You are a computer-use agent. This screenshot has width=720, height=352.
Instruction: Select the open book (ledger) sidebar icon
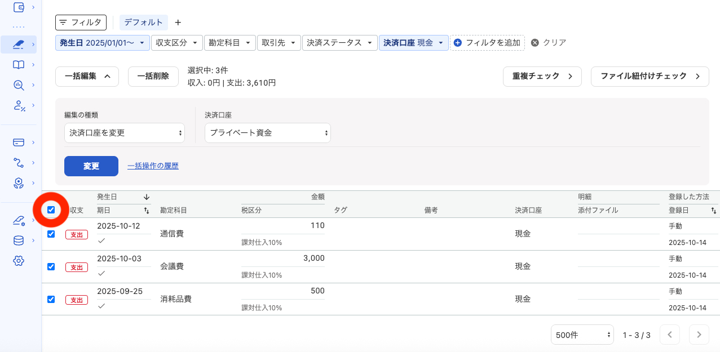(x=19, y=64)
